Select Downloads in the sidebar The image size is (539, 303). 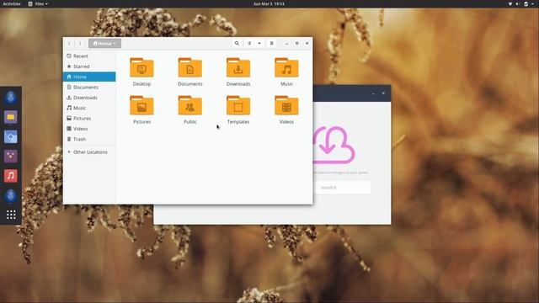(89, 98)
